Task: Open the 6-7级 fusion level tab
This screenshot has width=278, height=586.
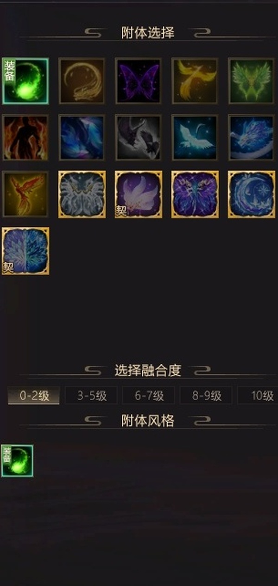Action: [x=149, y=396]
